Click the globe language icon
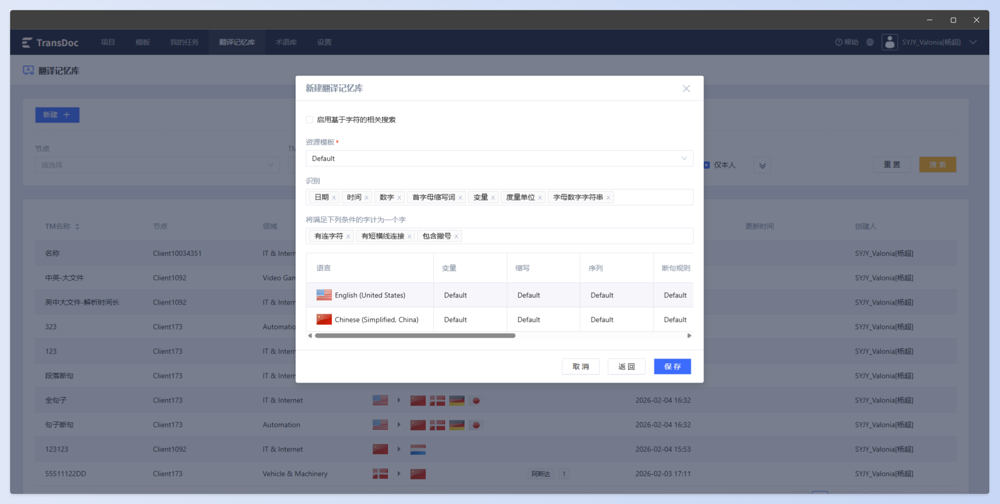The width and height of the screenshot is (1000, 504). 870,42
